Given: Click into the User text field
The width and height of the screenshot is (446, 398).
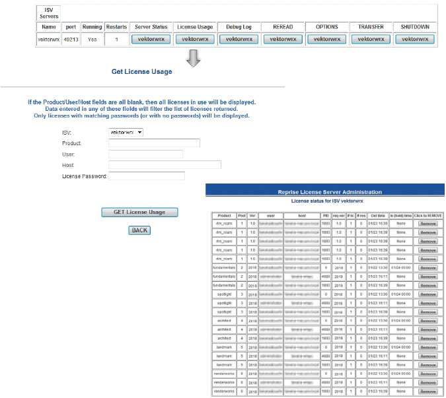Looking at the screenshot, I should pos(145,154).
